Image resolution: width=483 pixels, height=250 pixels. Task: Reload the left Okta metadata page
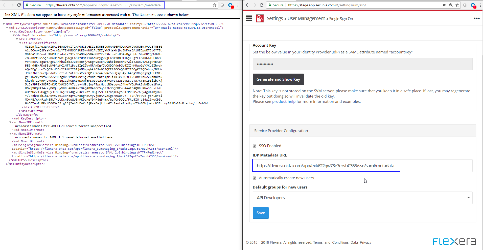[x=19, y=5]
